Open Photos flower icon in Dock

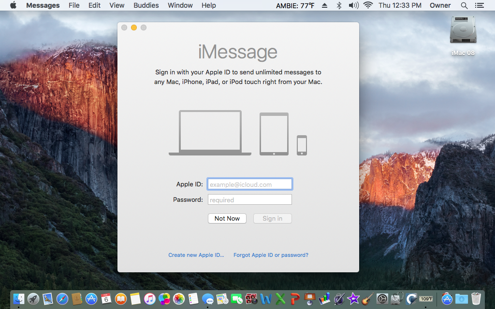(179, 298)
